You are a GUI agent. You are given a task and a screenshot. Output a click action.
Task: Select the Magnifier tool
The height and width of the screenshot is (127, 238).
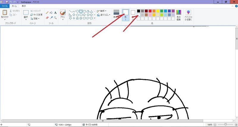[55, 18]
